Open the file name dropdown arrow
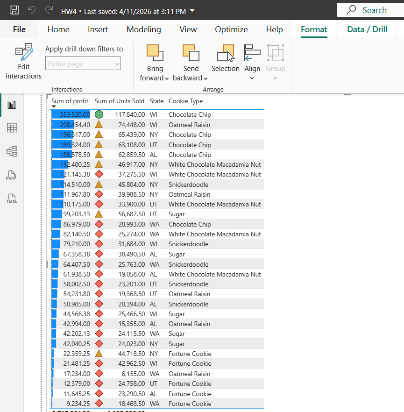The height and width of the screenshot is (412, 404). (x=192, y=11)
